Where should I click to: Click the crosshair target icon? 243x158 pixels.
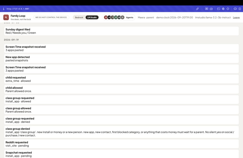tap(228, 9)
